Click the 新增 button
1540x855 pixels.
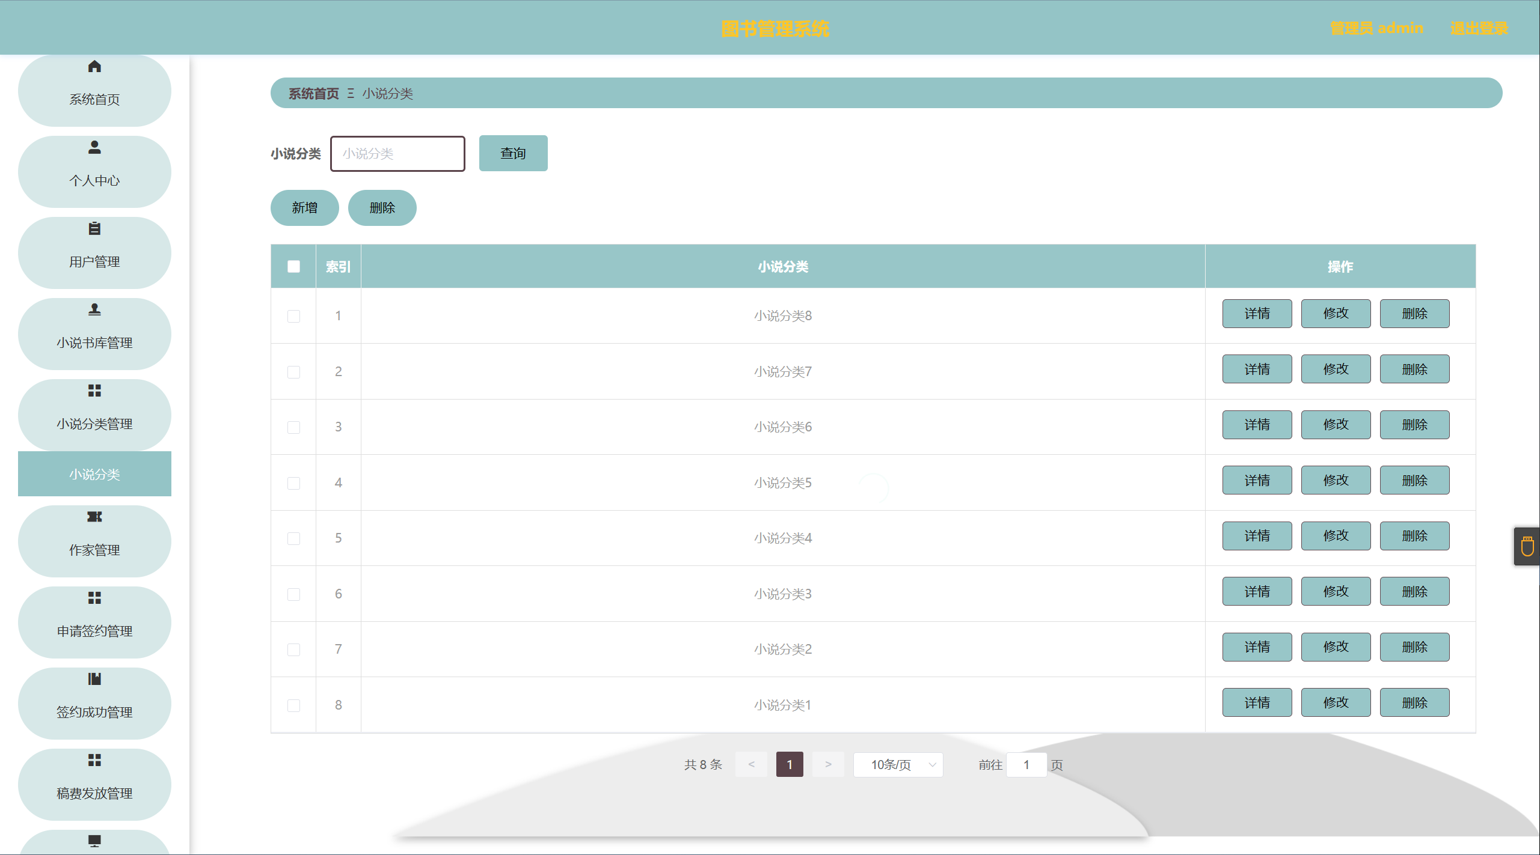pos(304,208)
